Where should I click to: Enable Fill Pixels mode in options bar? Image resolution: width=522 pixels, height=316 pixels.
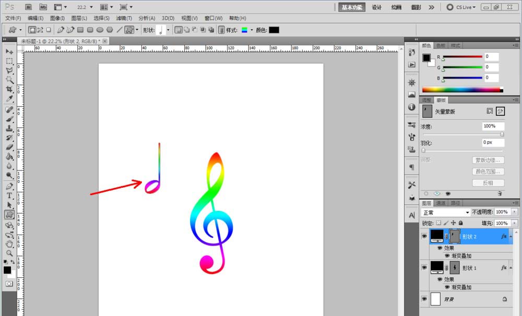(49, 30)
